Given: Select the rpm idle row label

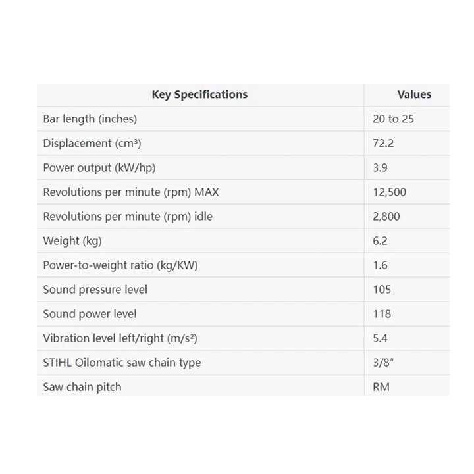Looking at the screenshot, I should coord(128,217).
